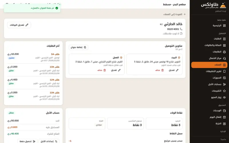Select الطلبات menu item in sidebar

[209, 39]
